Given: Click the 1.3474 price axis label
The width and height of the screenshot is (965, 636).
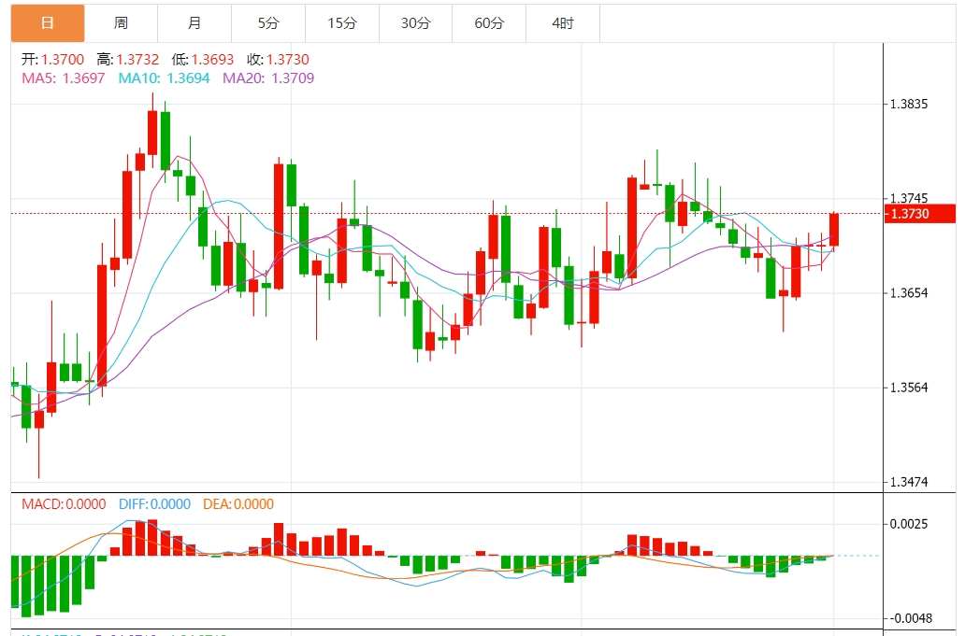Looking at the screenshot, I should [909, 483].
